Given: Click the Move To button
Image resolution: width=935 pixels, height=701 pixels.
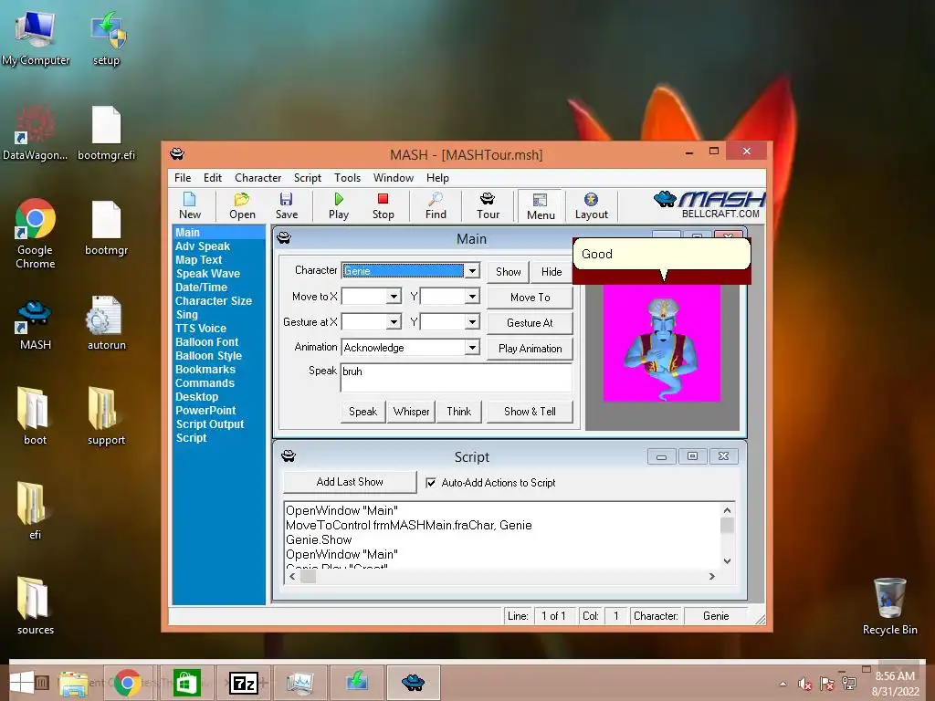Looking at the screenshot, I should [x=530, y=297].
